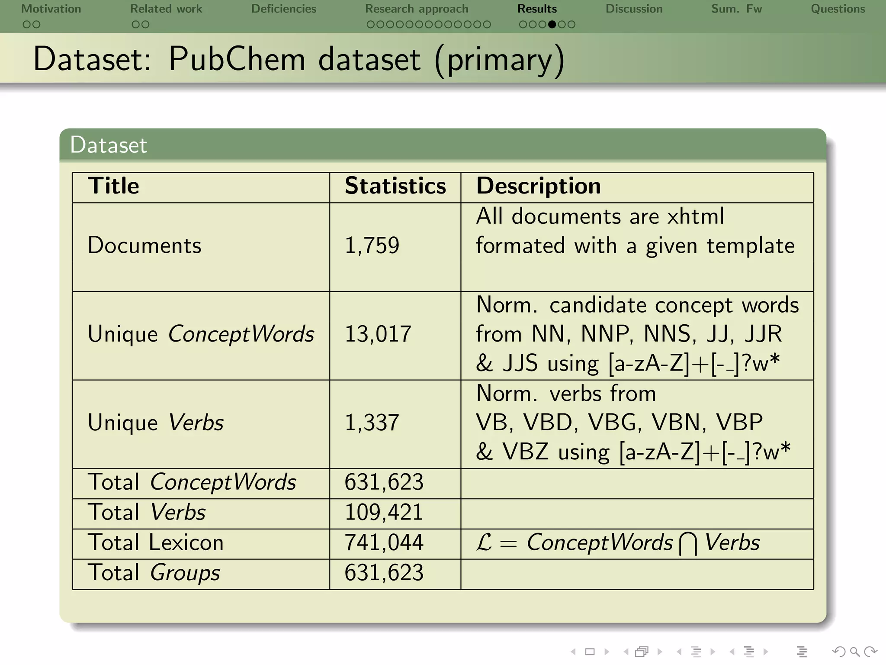
Task: Click the single slide rectangle icon
Action: tap(590, 652)
